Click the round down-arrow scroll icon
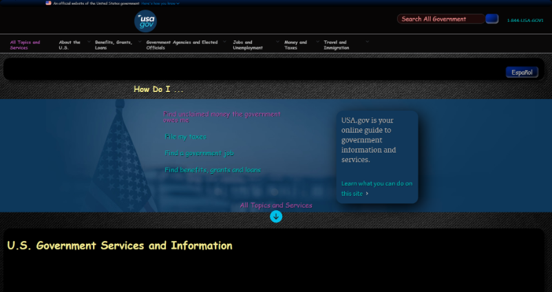 pos(276,216)
